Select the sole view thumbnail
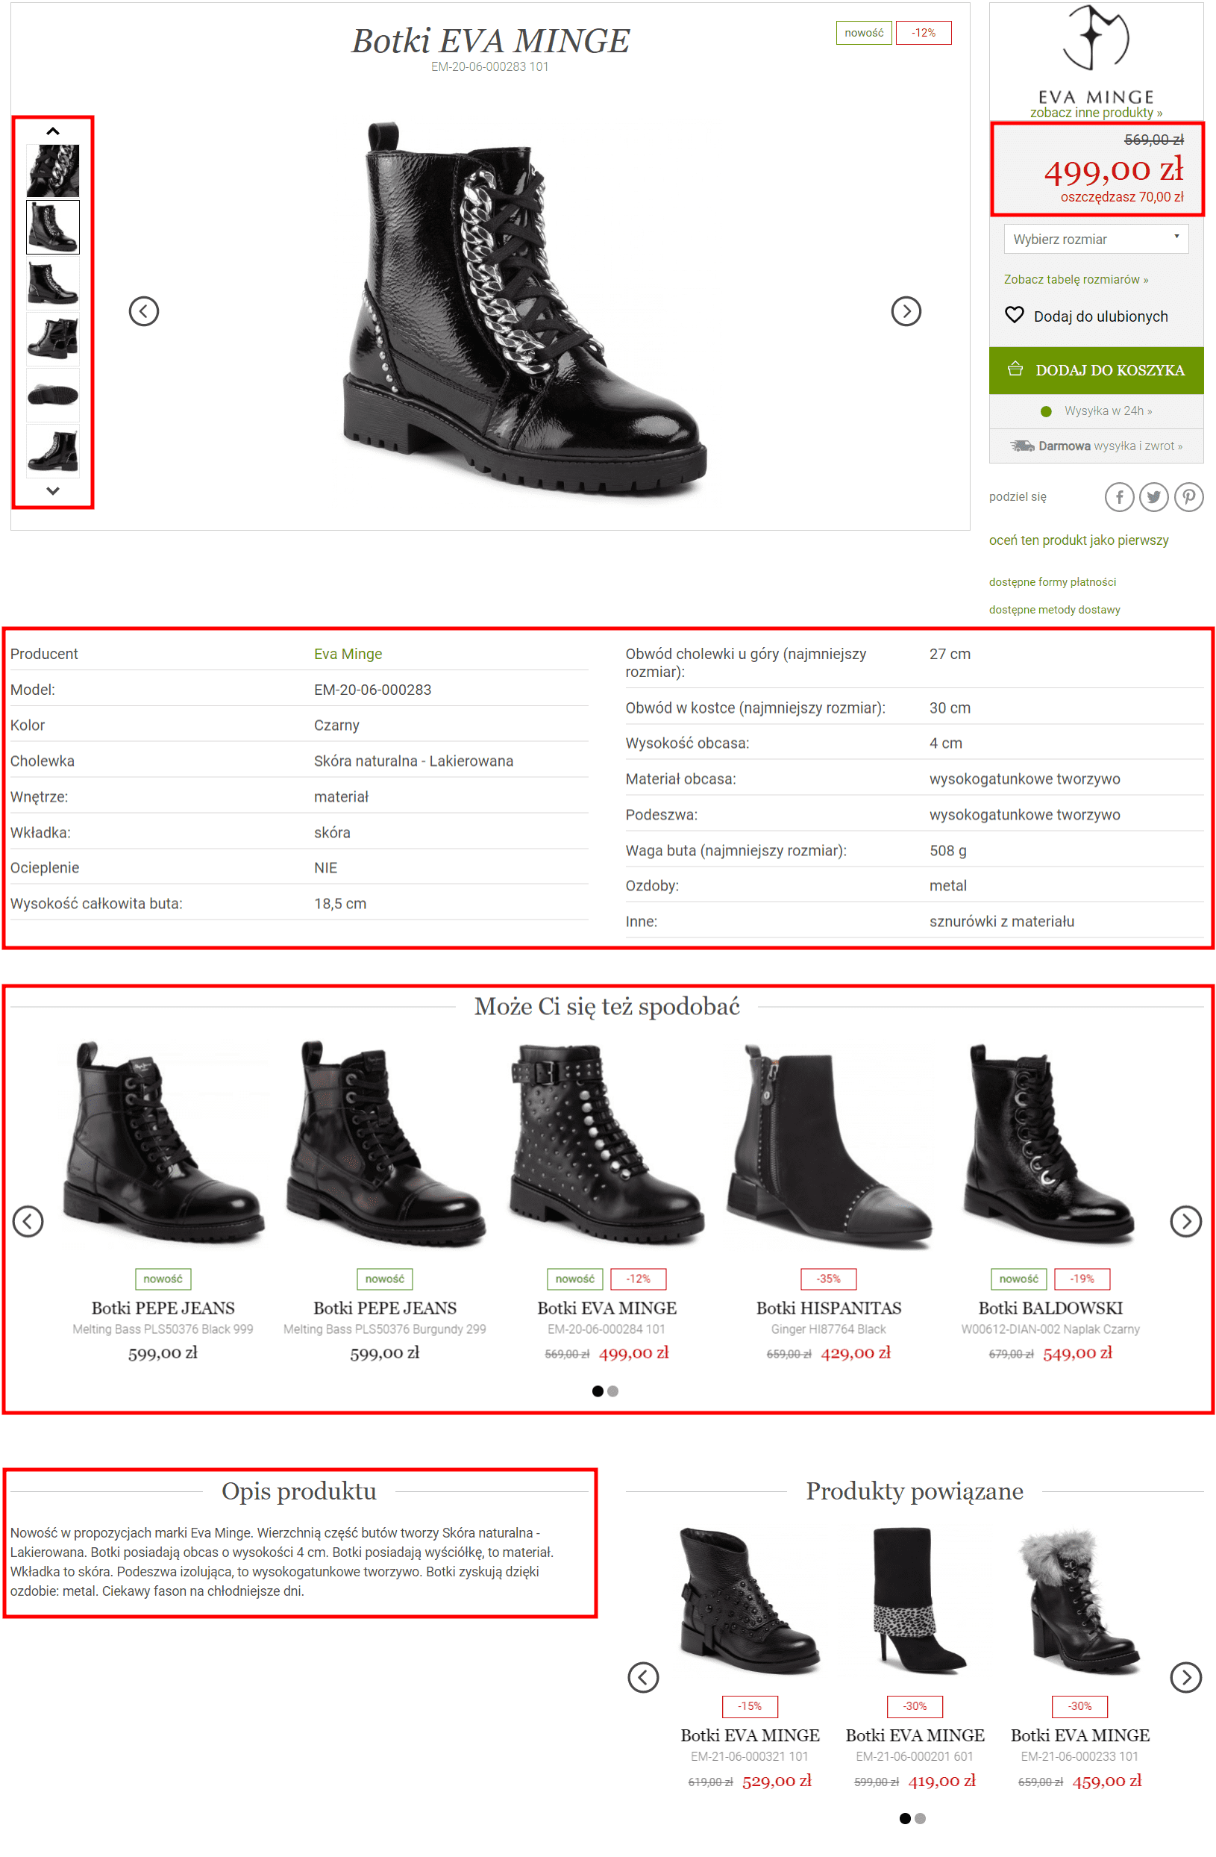The width and height of the screenshot is (1216, 1857). 53,395
